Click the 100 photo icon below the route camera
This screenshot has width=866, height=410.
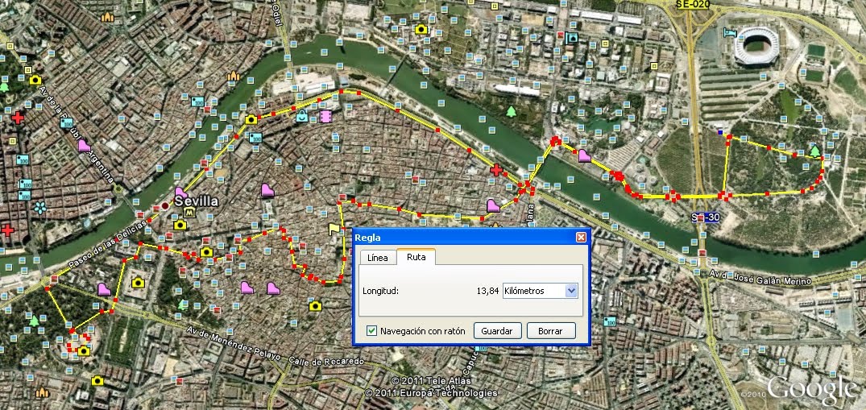(x=255, y=138)
